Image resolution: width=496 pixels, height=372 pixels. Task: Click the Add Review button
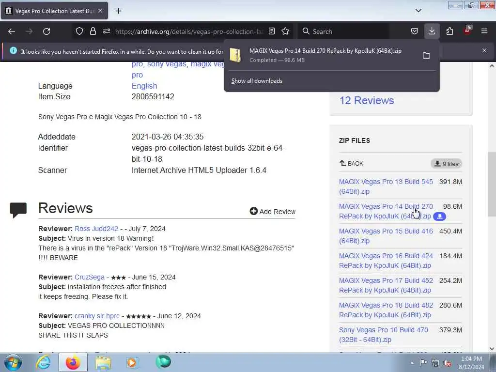(272, 211)
